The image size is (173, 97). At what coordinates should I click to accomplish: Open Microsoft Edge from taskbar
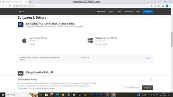[57, 95]
